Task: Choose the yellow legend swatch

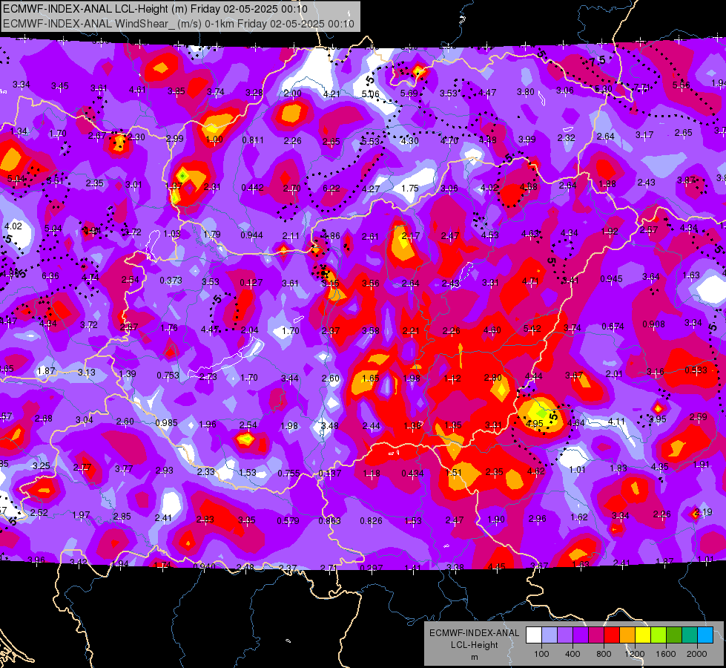Action: tap(643, 635)
